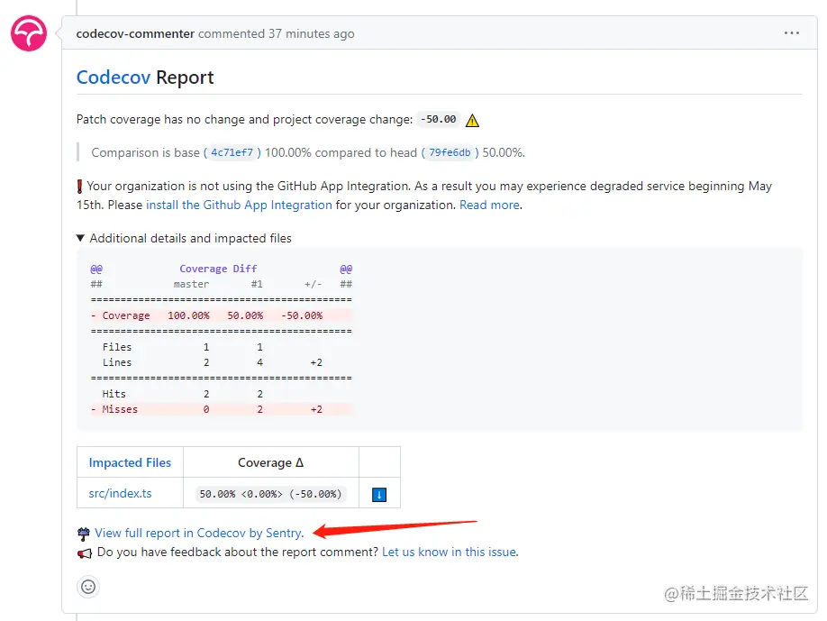Click the Coverage Diff title text

[218, 269]
